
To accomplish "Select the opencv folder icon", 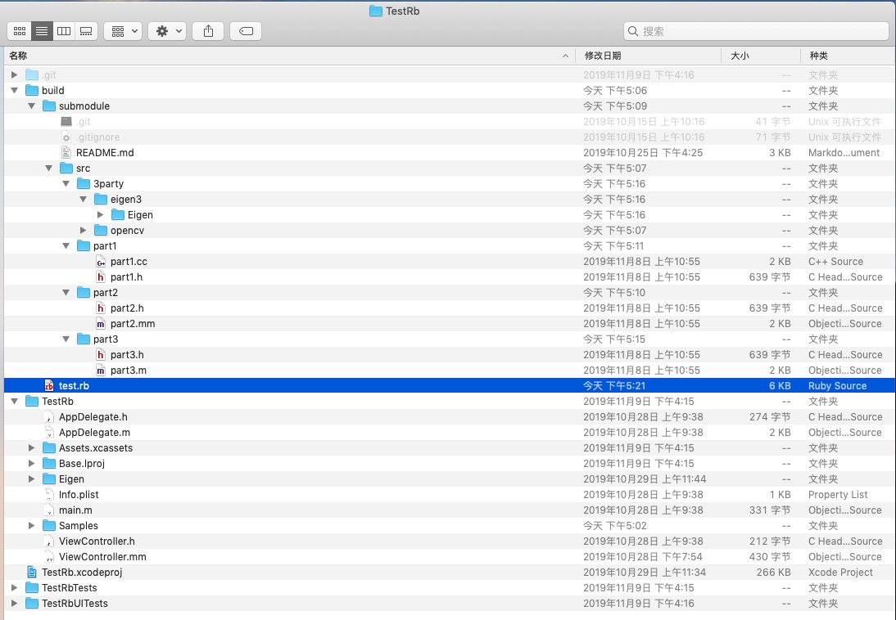I will click(101, 230).
